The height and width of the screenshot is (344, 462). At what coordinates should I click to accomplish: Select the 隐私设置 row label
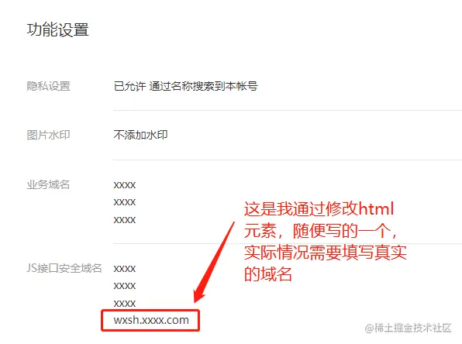[x=49, y=86]
